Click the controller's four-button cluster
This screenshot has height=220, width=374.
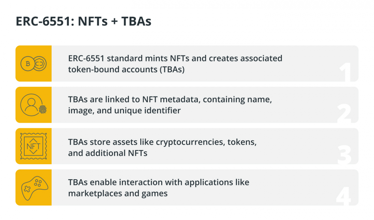tap(38, 183)
